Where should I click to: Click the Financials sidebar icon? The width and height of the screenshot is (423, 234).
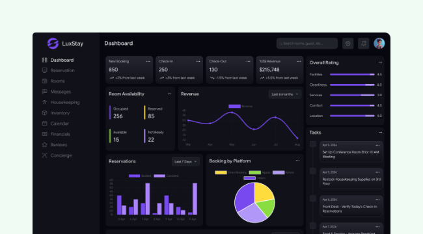click(x=44, y=134)
